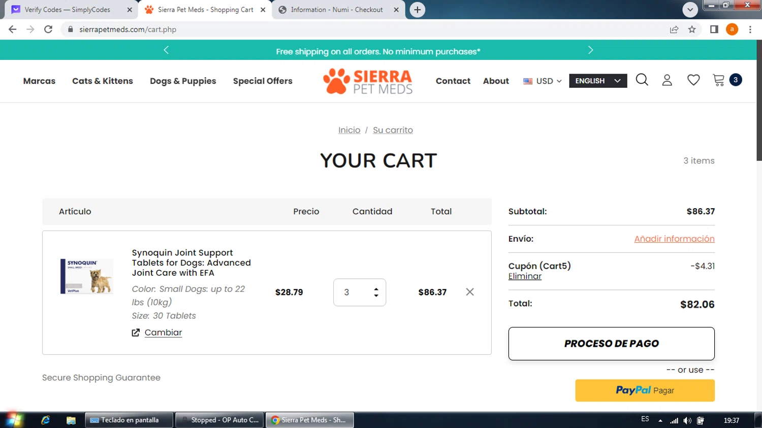Click the network signal tray icon
The width and height of the screenshot is (762, 428).
pos(674,420)
